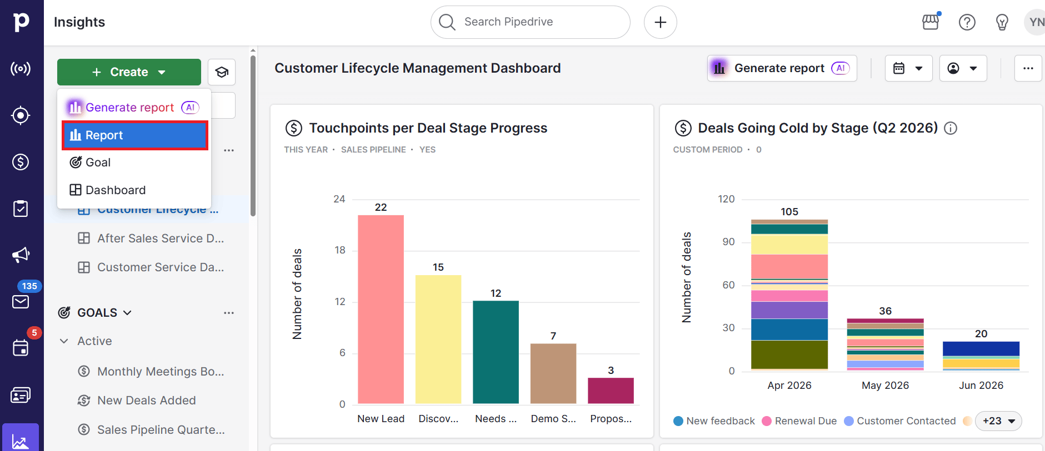Image resolution: width=1045 pixels, height=451 pixels.
Task: Open the Help question mark icon
Action: (967, 22)
